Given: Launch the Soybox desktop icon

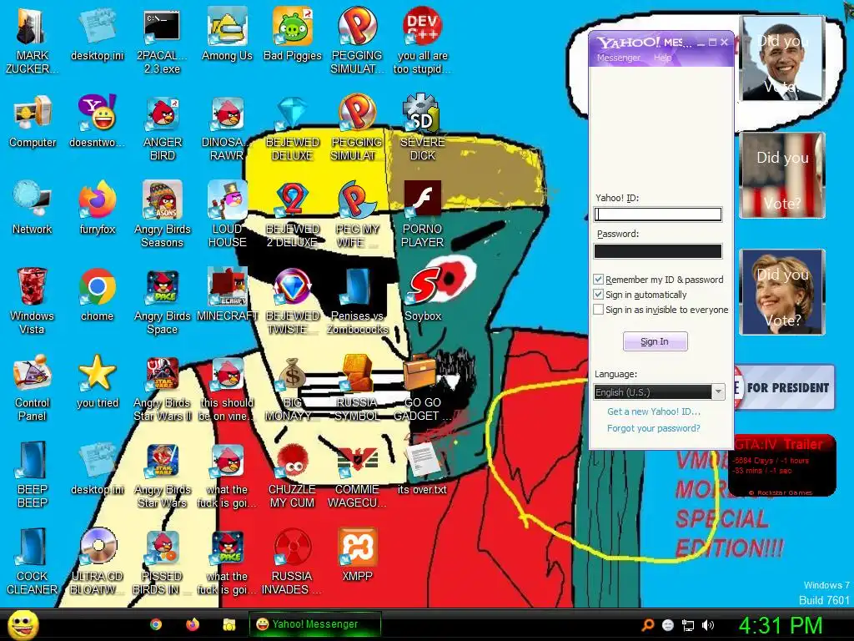Looking at the screenshot, I should point(423,295).
